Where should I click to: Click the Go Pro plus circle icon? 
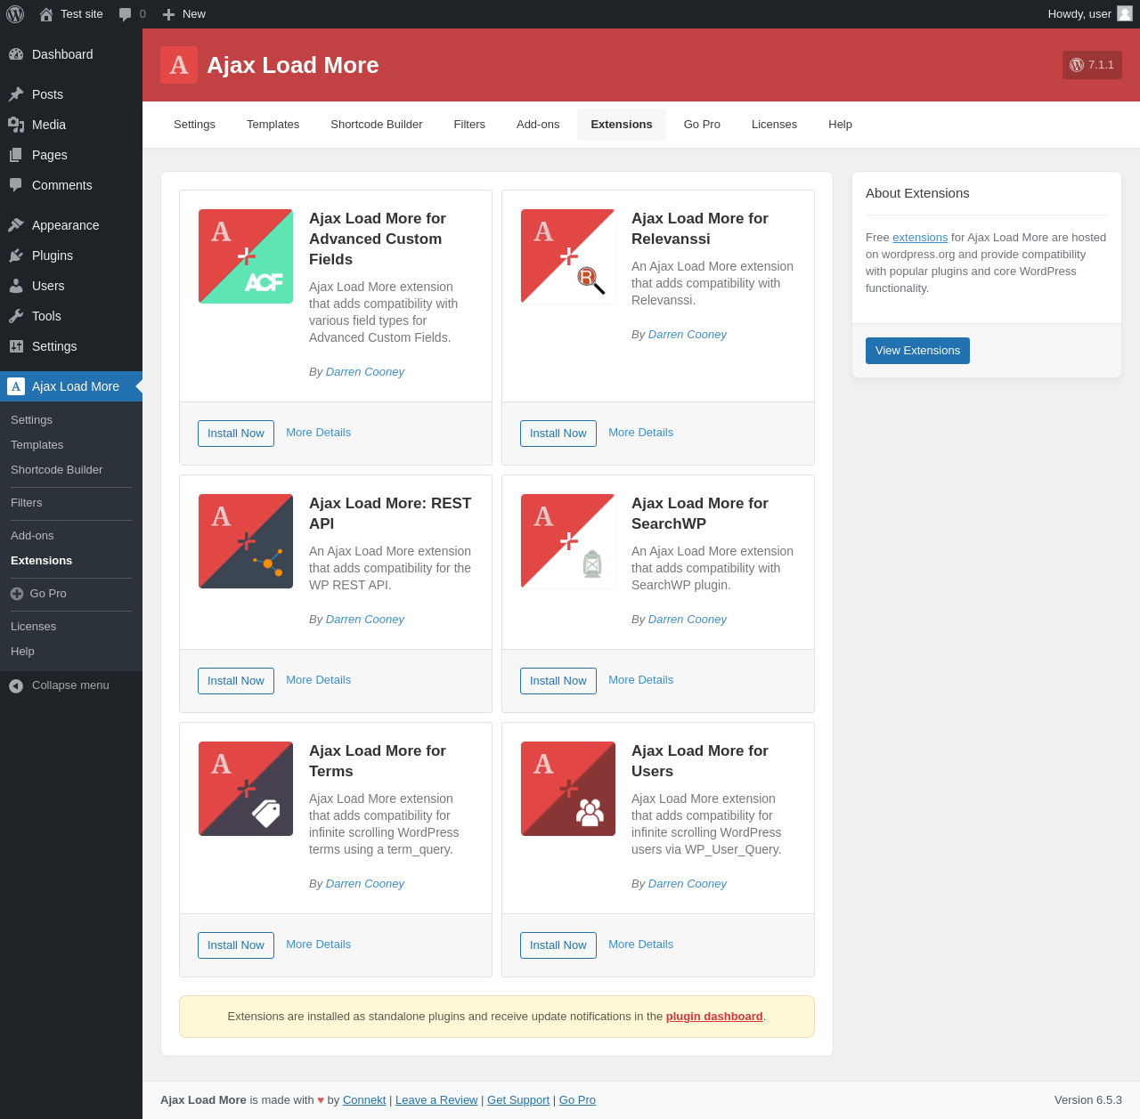click(17, 594)
